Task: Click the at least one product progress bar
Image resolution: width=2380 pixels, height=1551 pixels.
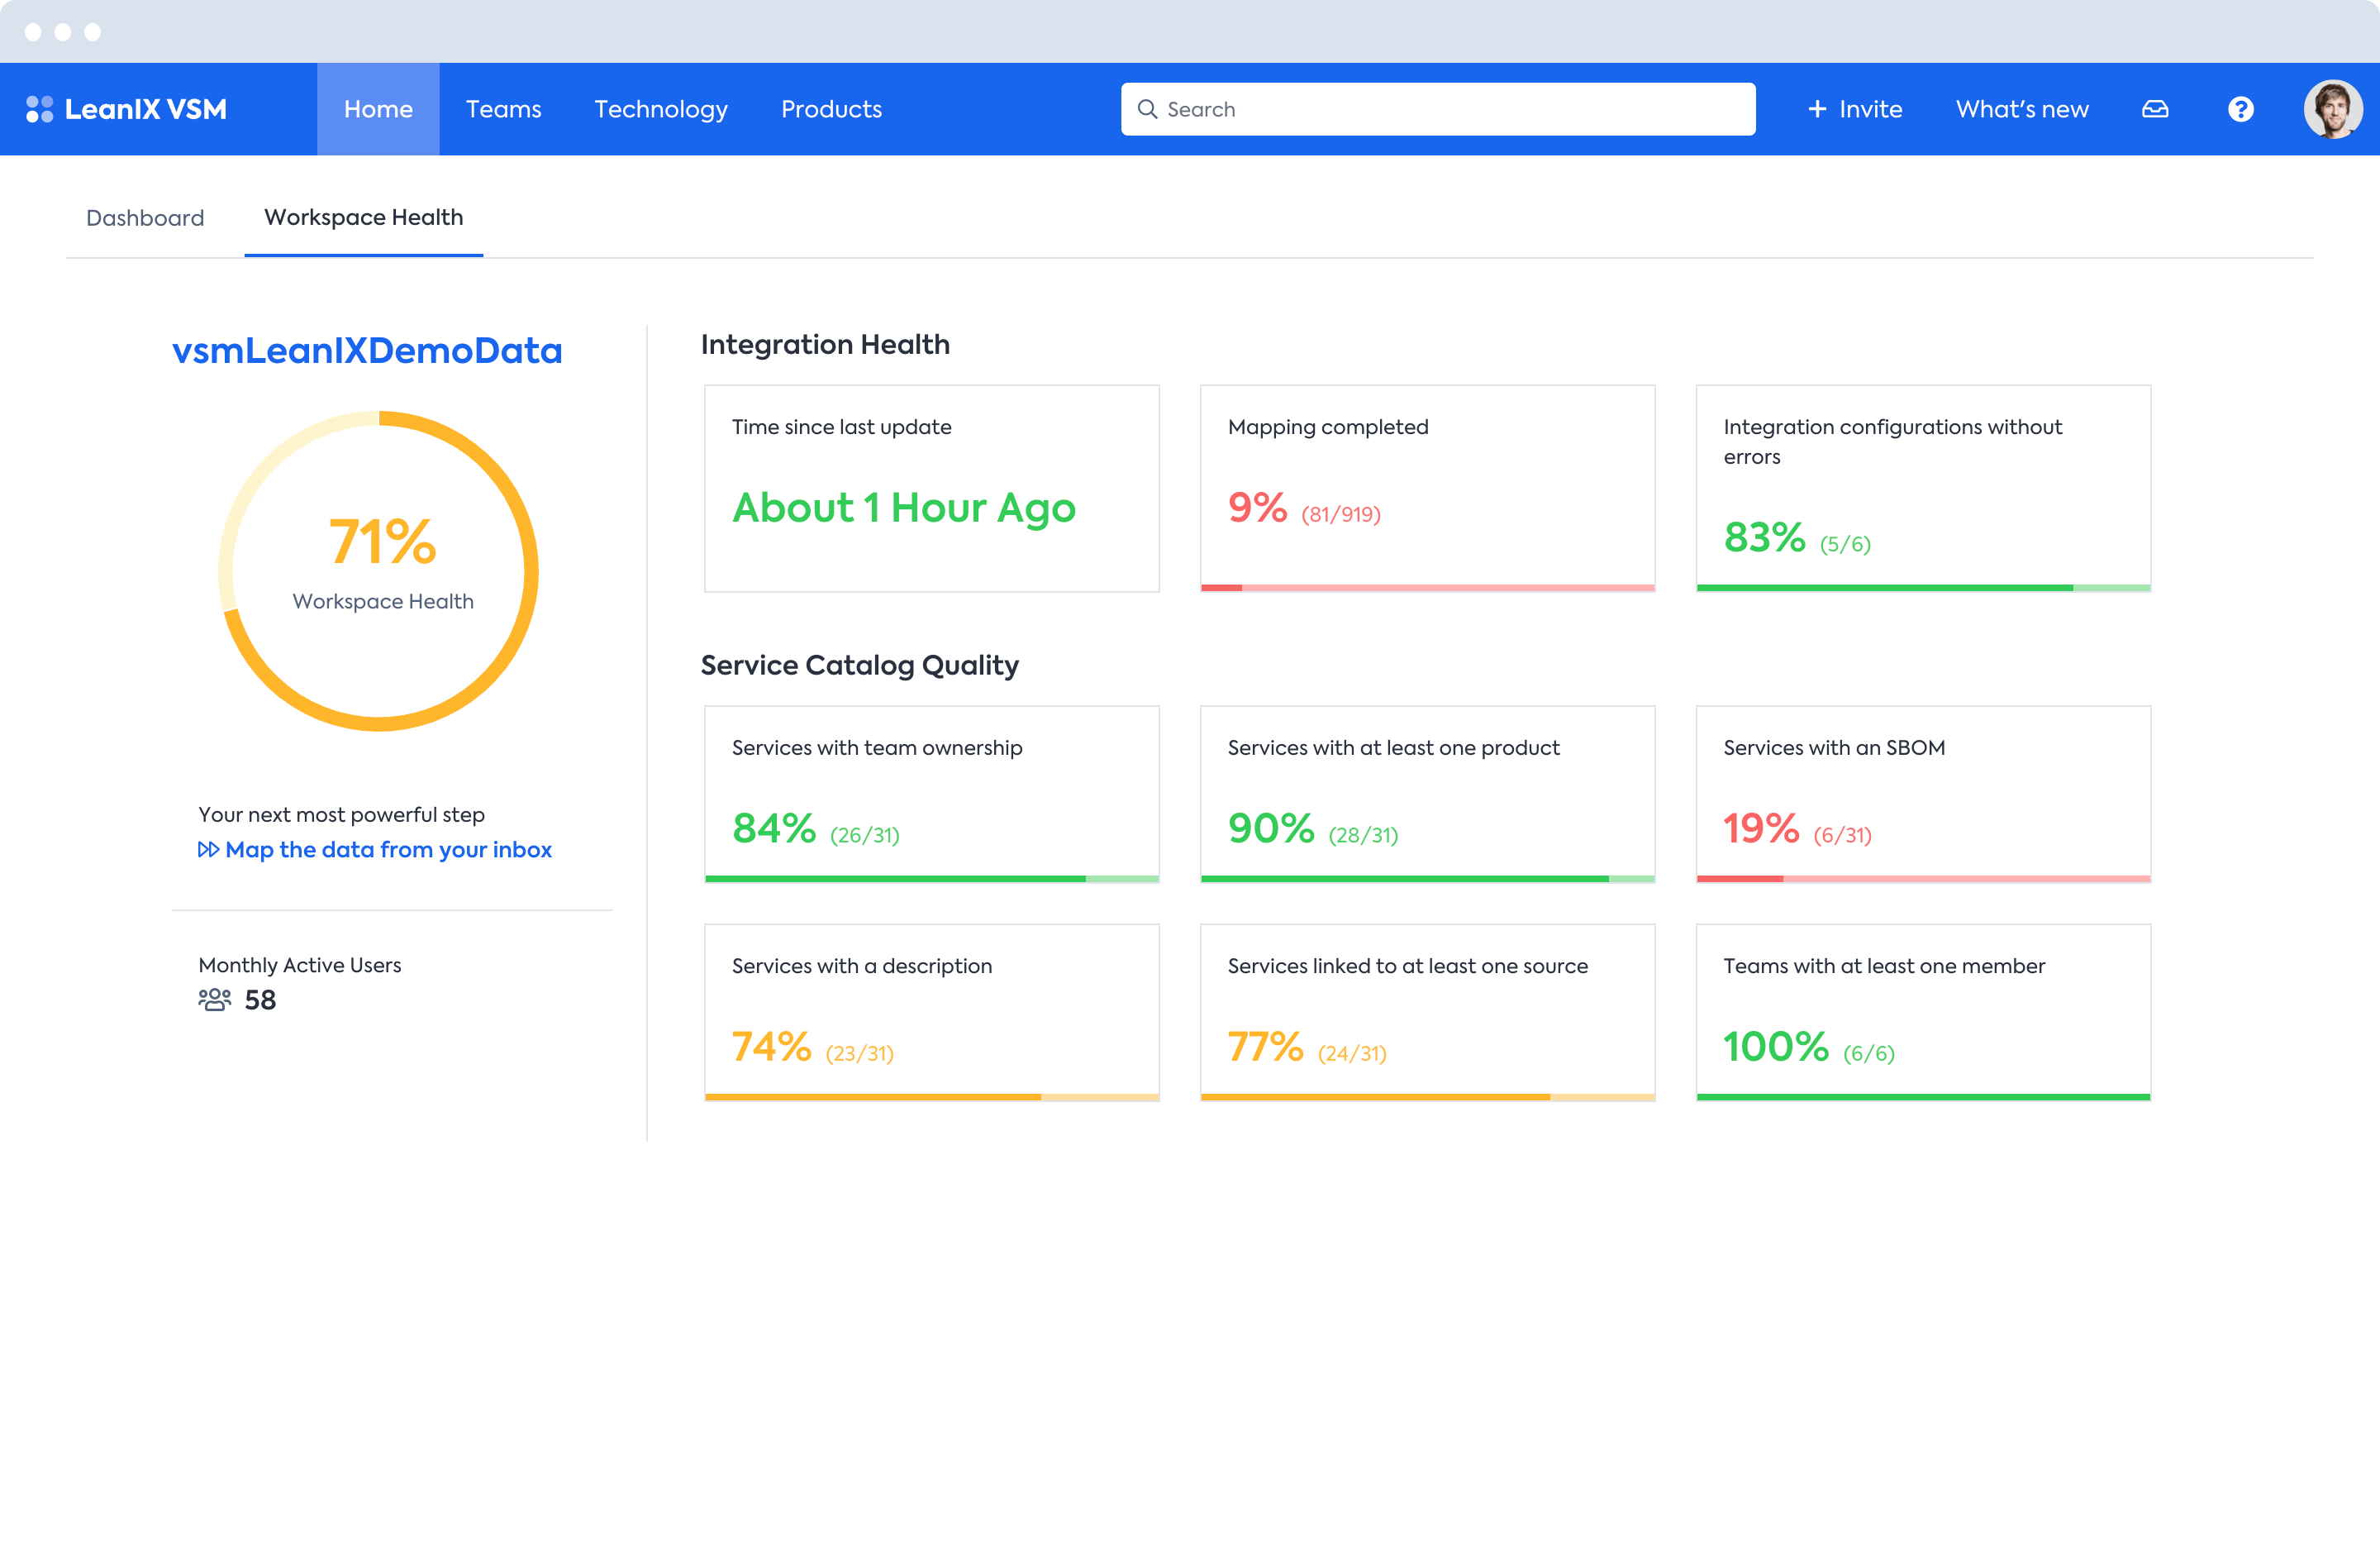Action: 1428,879
